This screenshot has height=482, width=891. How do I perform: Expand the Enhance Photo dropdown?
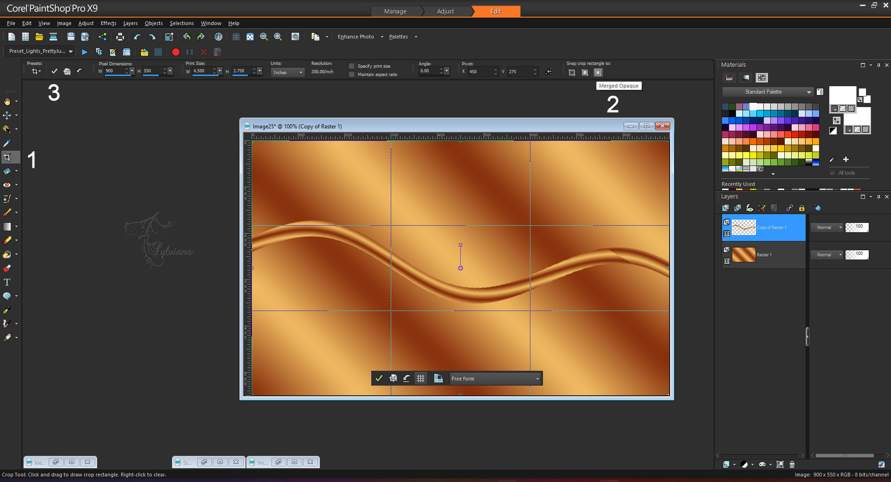[x=382, y=37]
